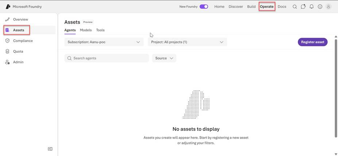This screenshot has width=338, height=156.
Task: Select the Compliance shield icon in sidebar
Action: pyautogui.click(x=7, y=41)
